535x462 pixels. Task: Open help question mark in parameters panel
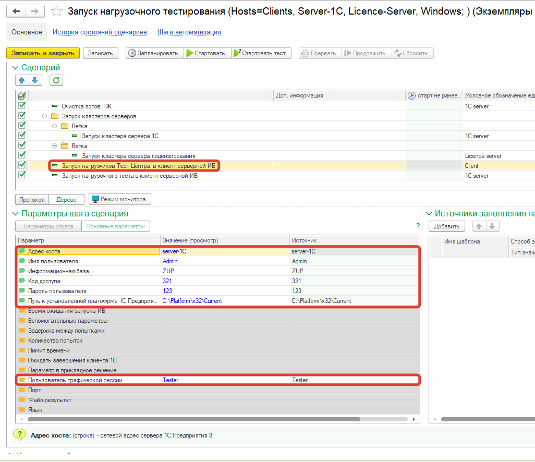(417, 226)
